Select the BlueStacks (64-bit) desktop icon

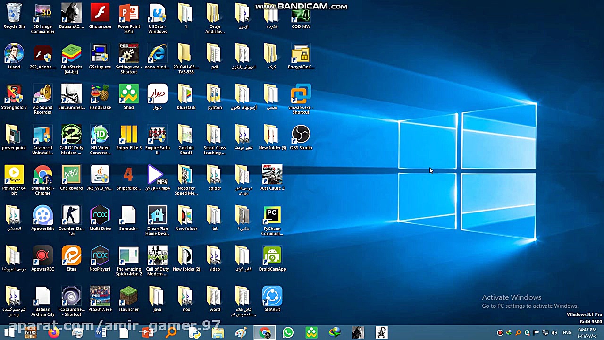tap(71, 54)
